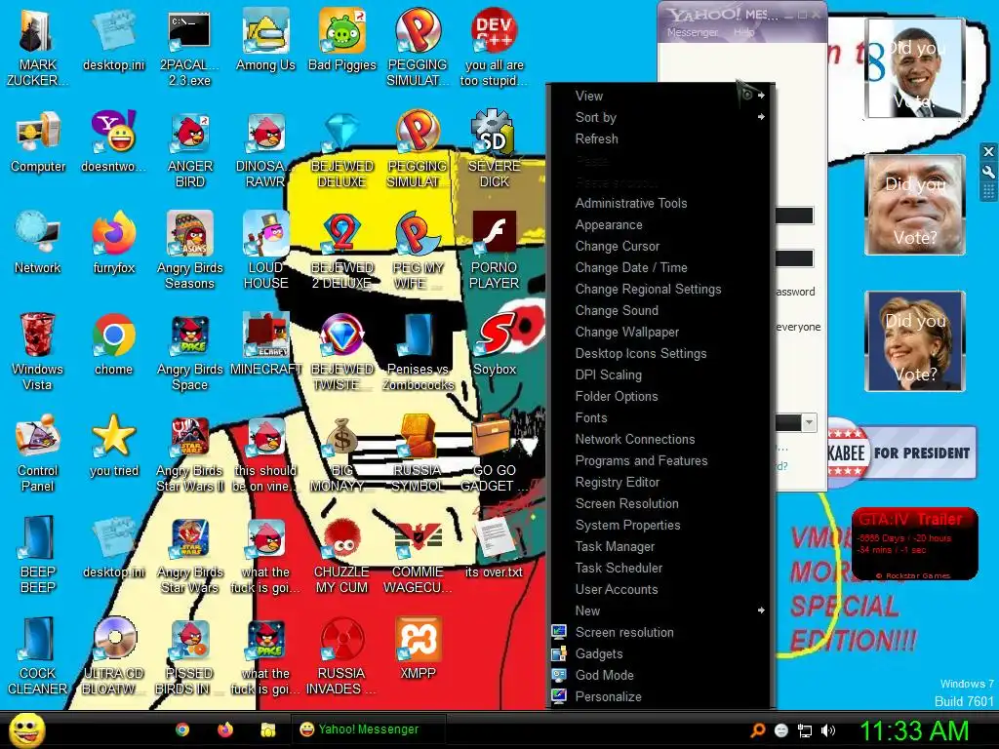The image size is (999, 749).
Task: Choose Gadgets menu entry
Action: (x=661, y=653)
